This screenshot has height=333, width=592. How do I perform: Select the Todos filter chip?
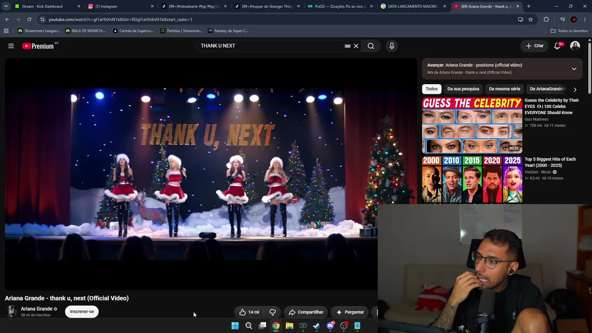(x=432, y=89)
